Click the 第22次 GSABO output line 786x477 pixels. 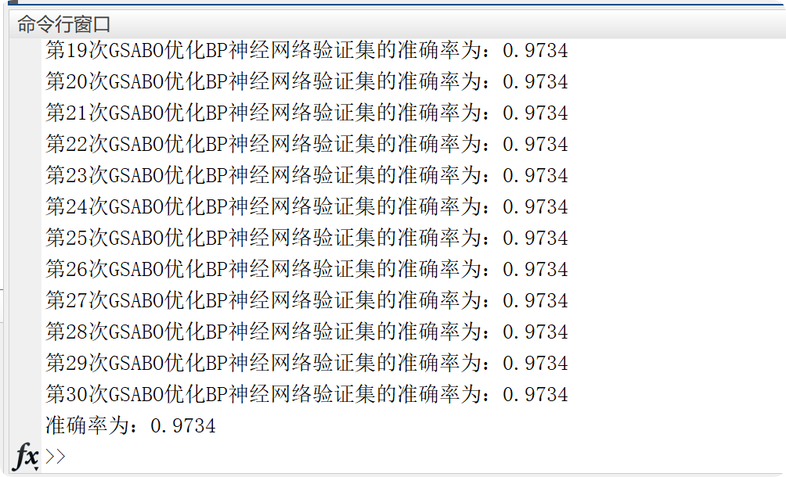(x=307, y=144)
